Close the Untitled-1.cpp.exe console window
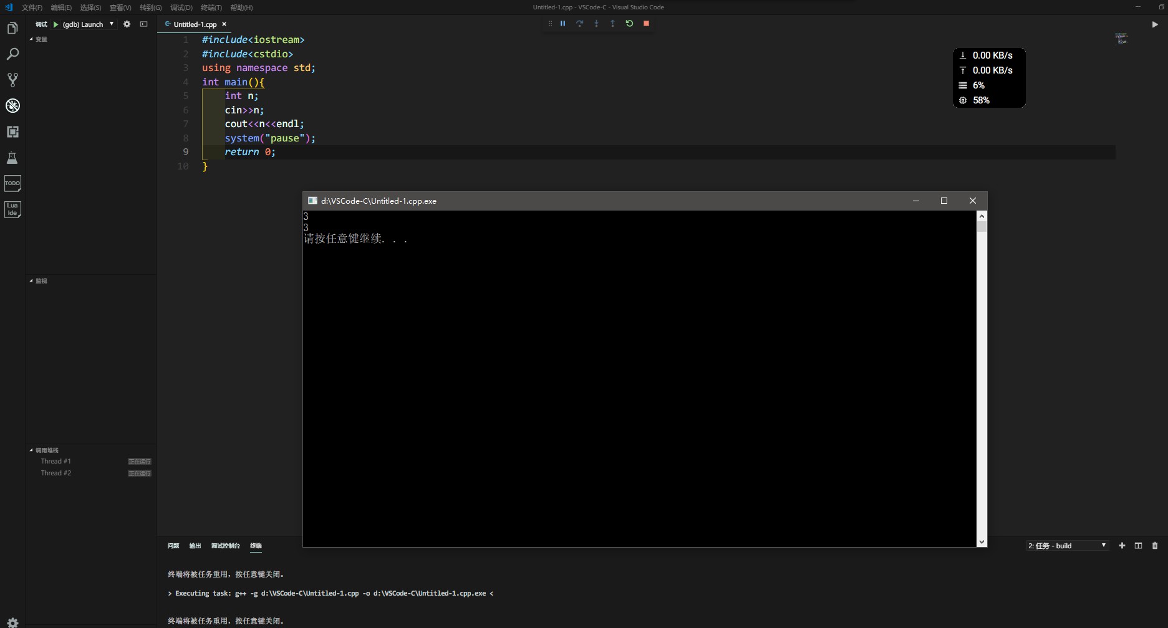 (x=973, y=201)
